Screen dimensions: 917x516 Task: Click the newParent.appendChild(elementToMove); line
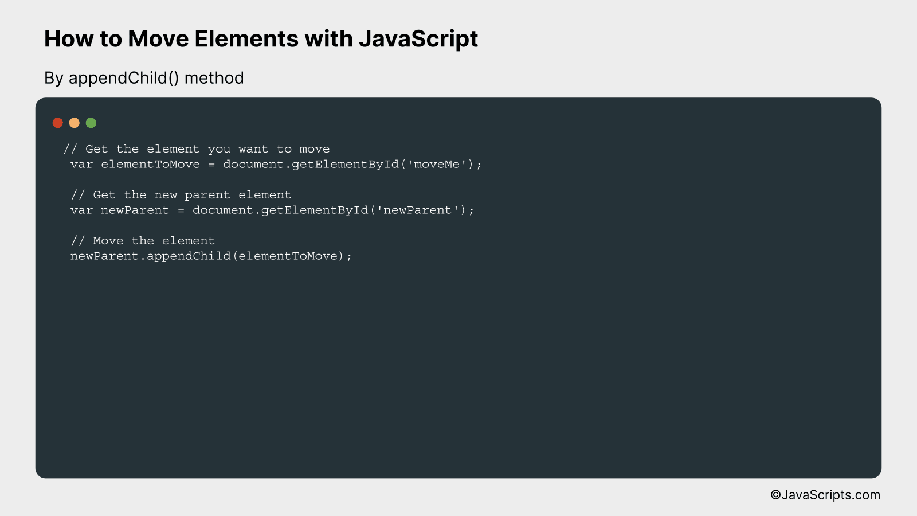[x=211, y=256]
